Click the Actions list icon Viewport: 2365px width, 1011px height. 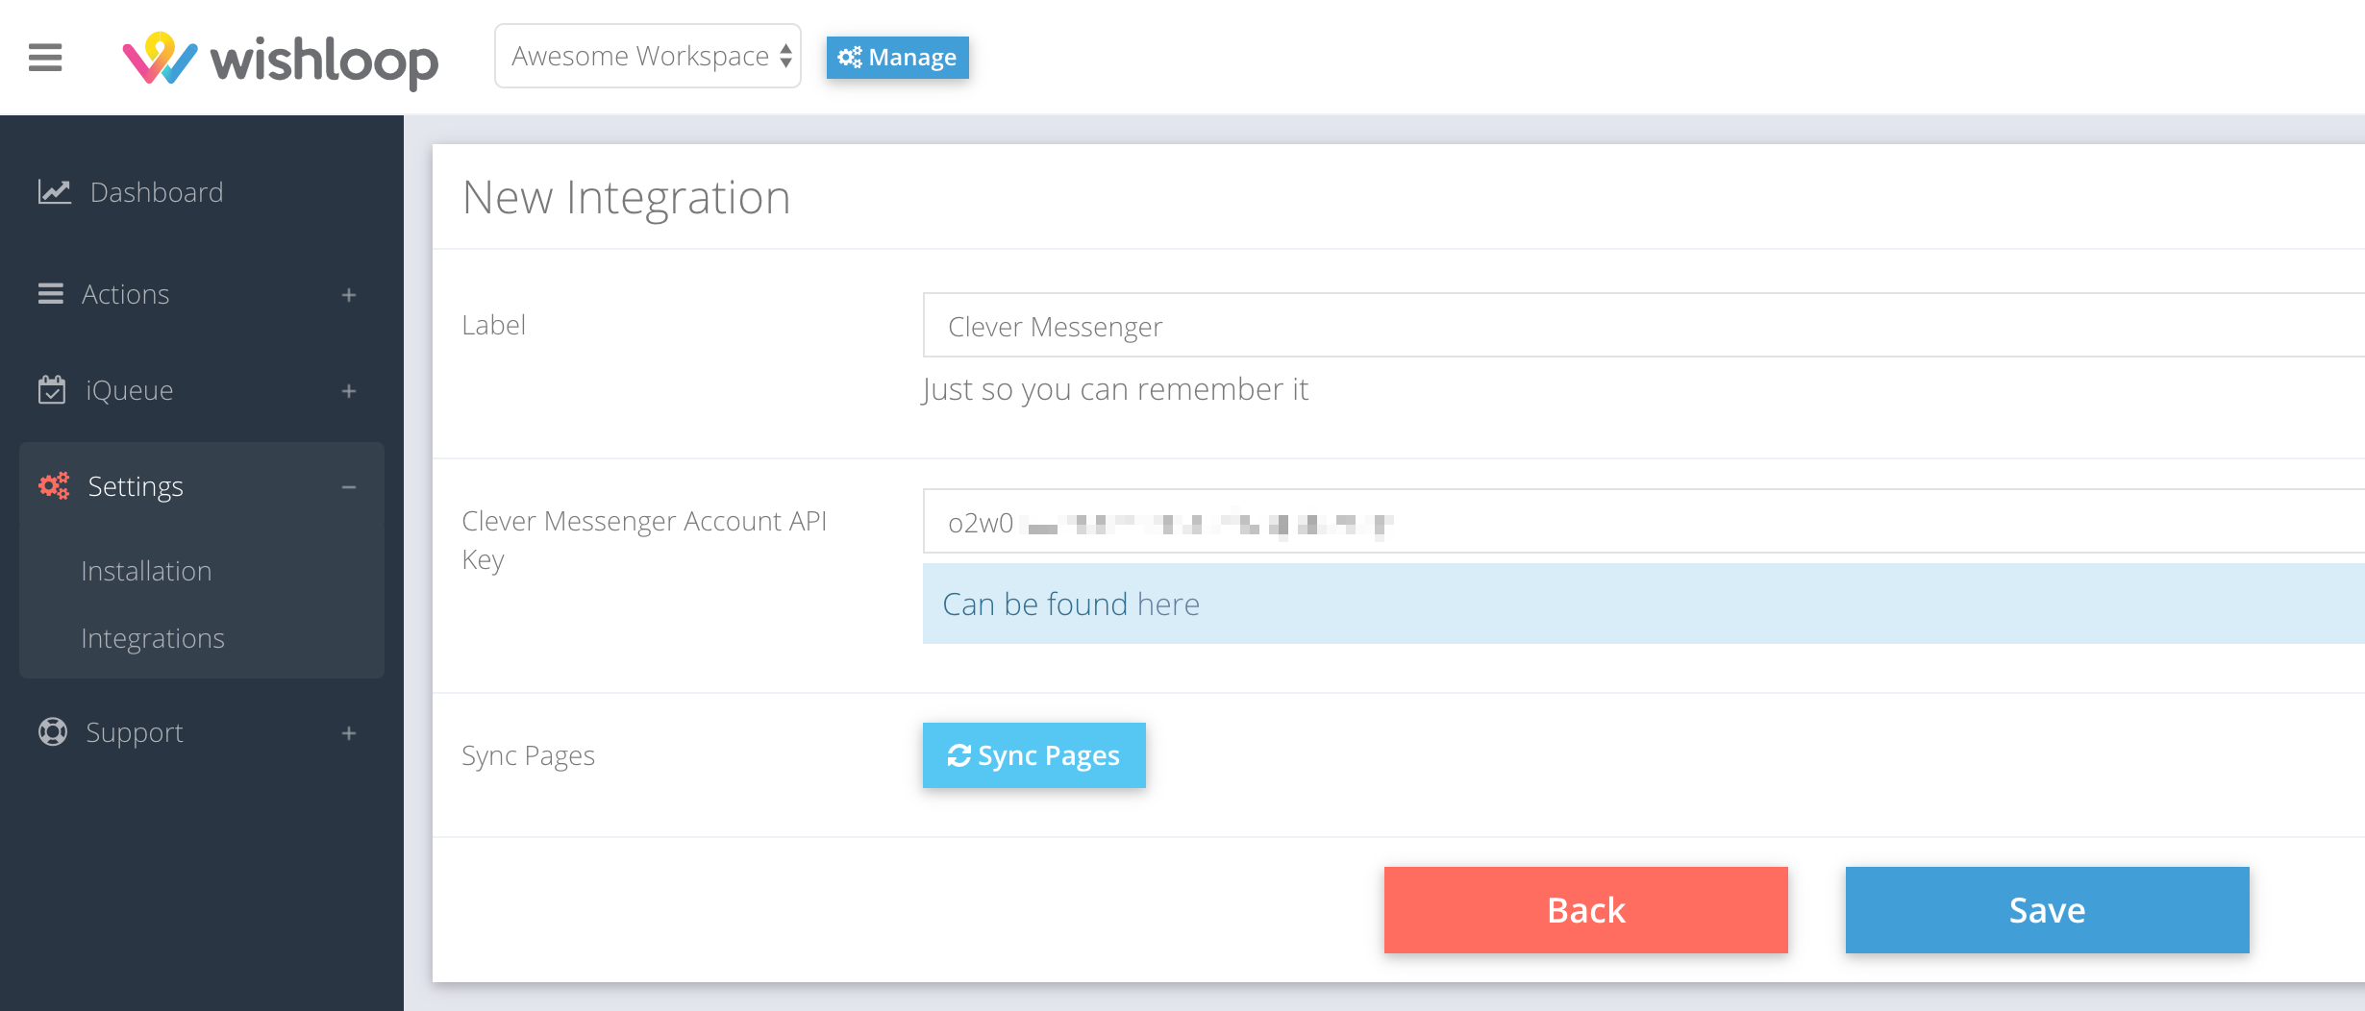pyautogui.click(x=51, y=294)
